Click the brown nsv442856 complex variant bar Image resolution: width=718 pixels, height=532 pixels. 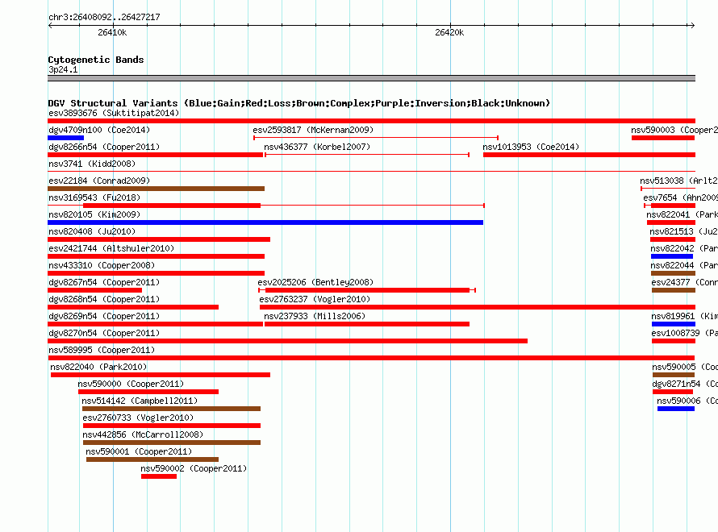[x=172, y=443]
